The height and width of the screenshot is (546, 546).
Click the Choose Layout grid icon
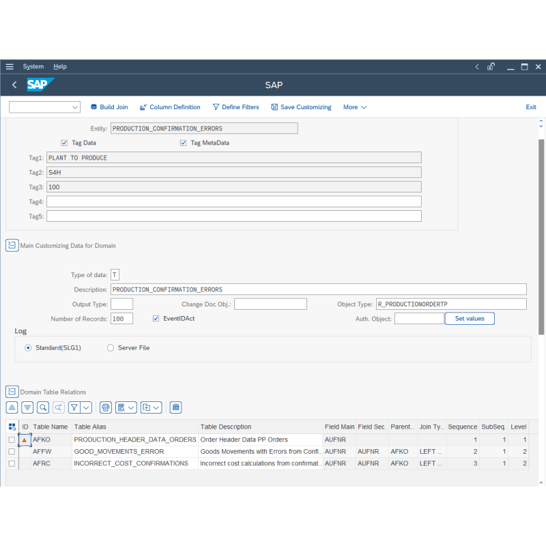pyautogui.click(x=176, y=407)
